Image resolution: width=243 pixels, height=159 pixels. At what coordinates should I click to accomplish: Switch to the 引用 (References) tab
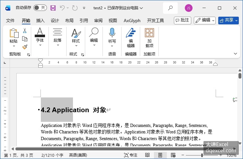(x=84, y=21)
